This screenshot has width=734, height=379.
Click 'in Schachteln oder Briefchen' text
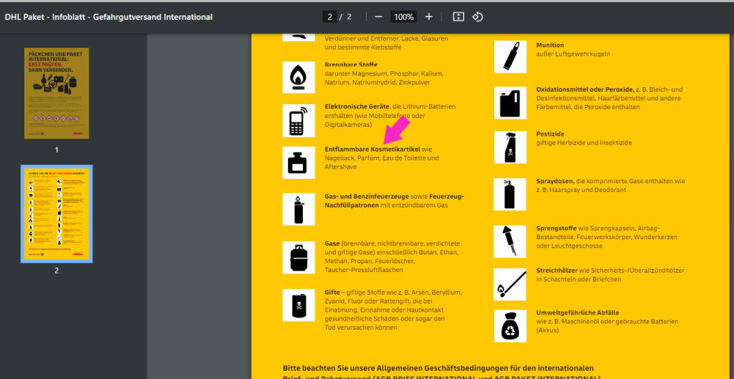(x=579, y=279)
